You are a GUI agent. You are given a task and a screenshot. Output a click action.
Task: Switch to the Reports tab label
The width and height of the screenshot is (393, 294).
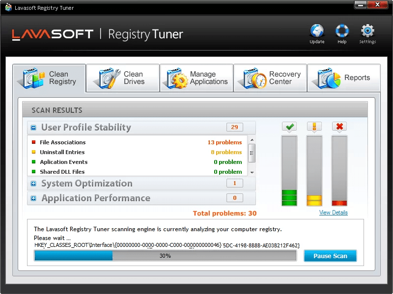point(357,78)
